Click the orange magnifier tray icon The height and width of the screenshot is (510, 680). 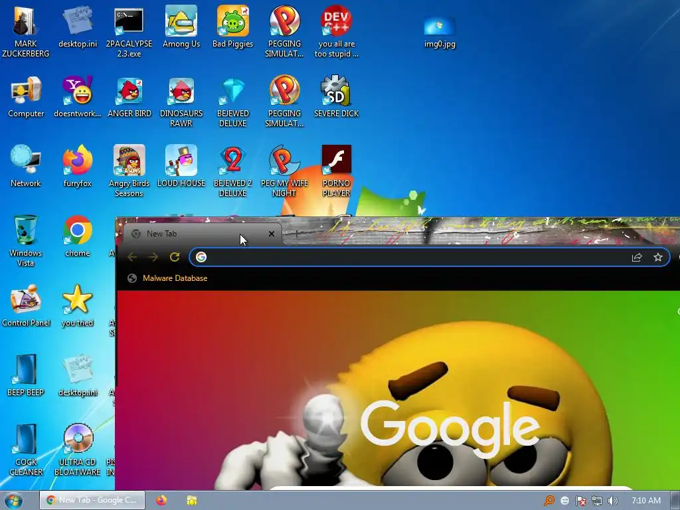pos(549,501)
